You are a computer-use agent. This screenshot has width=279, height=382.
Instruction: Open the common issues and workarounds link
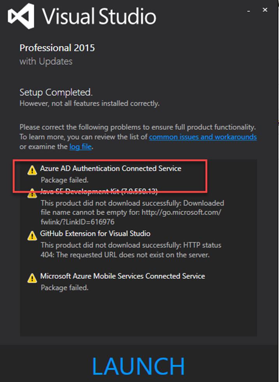coord(203,137)
